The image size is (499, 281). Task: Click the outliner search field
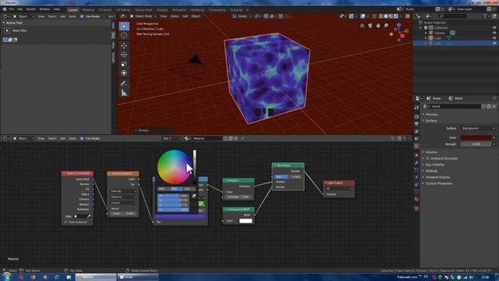point(453,16)
